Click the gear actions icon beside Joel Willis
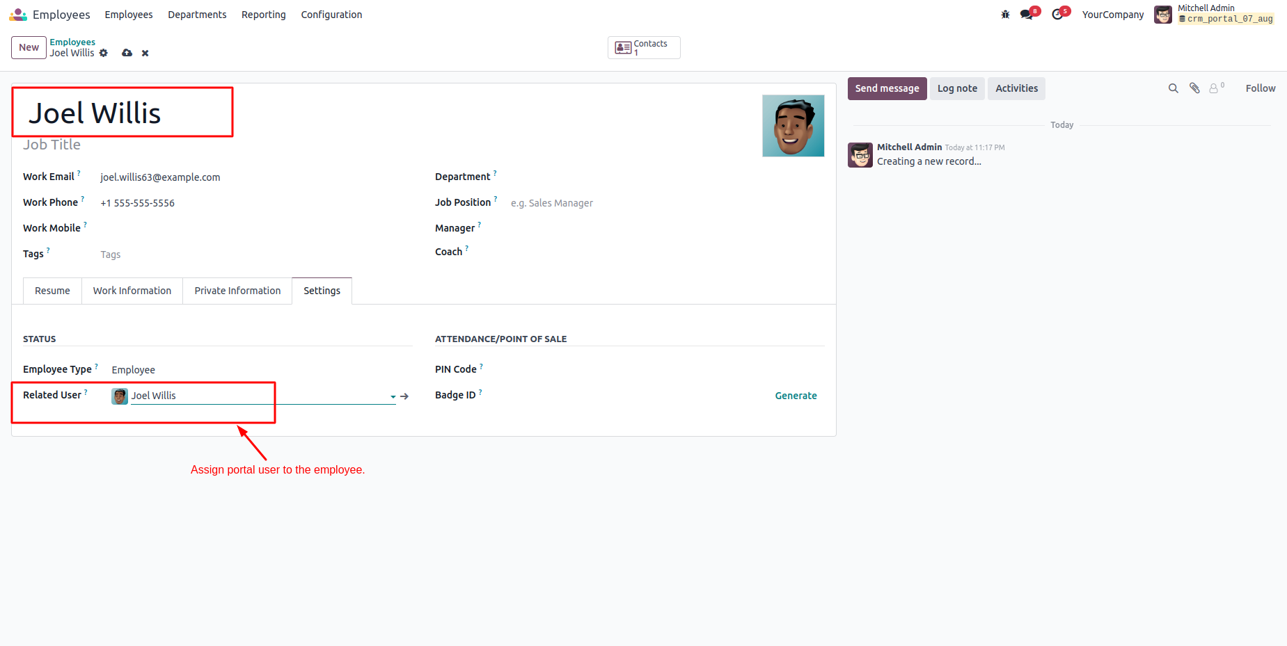This screenshot has width=1287, height=646. tap(104, 53)
